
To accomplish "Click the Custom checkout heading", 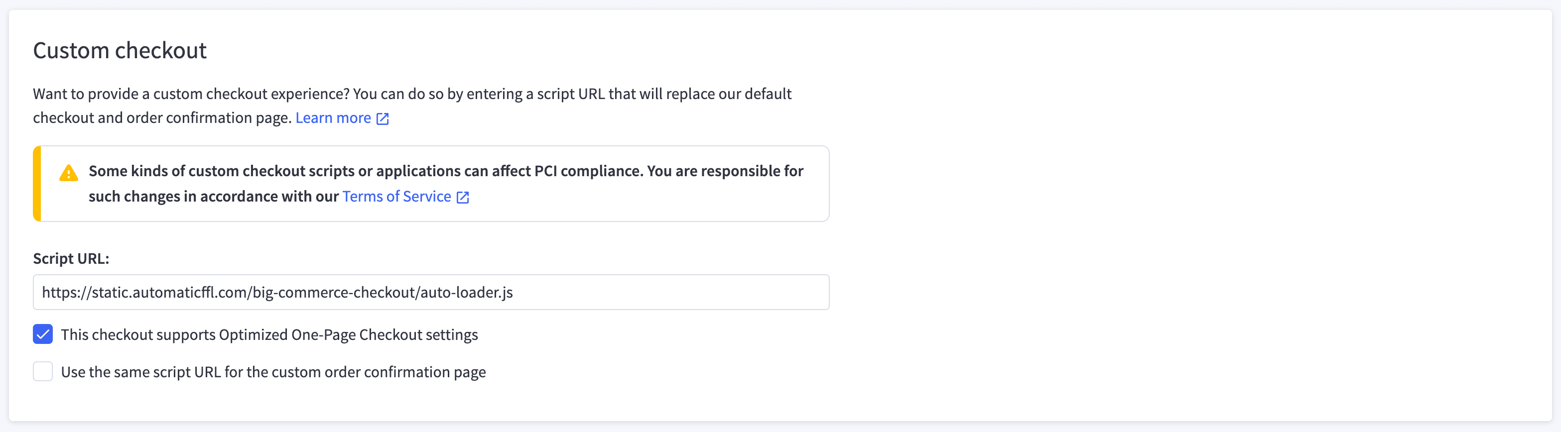I will coord(120,50).
